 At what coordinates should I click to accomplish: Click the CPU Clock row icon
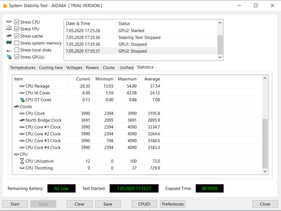tap(22, 113)
